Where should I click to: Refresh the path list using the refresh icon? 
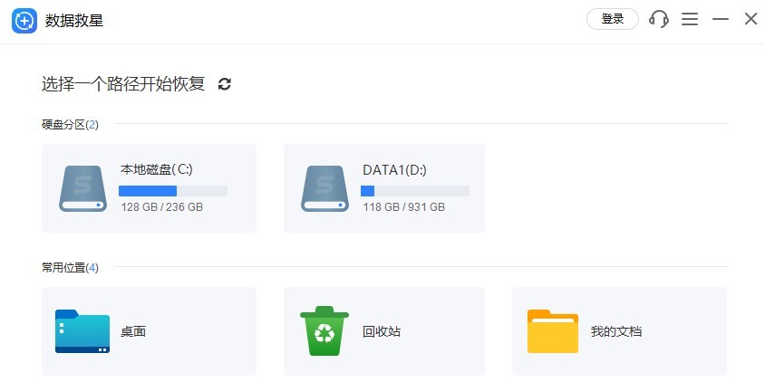coord(225,84)
